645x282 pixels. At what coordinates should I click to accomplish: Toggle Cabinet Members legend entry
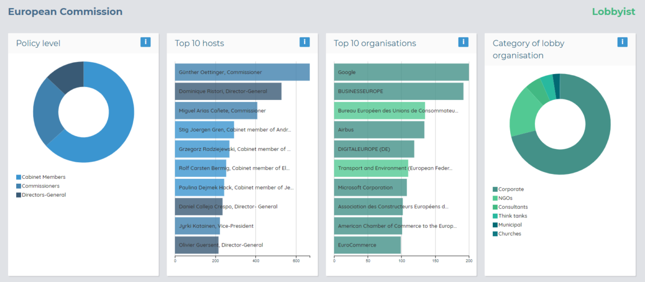43,177
